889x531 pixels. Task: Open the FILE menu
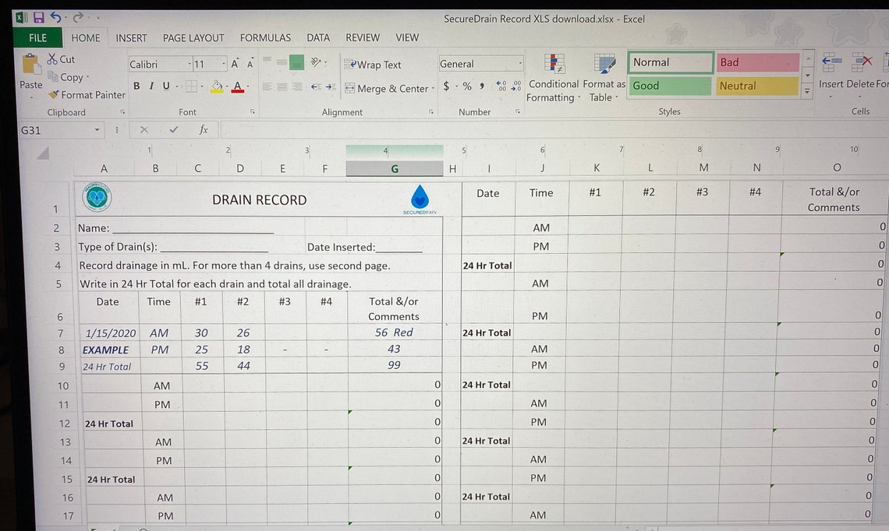click(x=37, y=37)
